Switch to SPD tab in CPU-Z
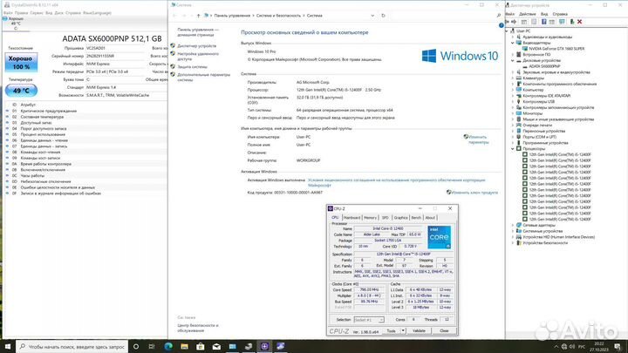This screenshot has height=353, width=628. tap(385, 217)
